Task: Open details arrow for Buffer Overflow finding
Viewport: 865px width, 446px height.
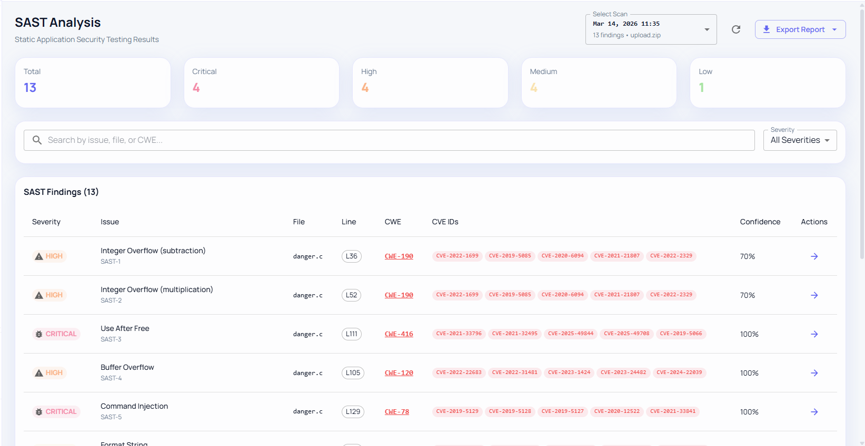Action: pyautogui.click(x=814, y=373)
